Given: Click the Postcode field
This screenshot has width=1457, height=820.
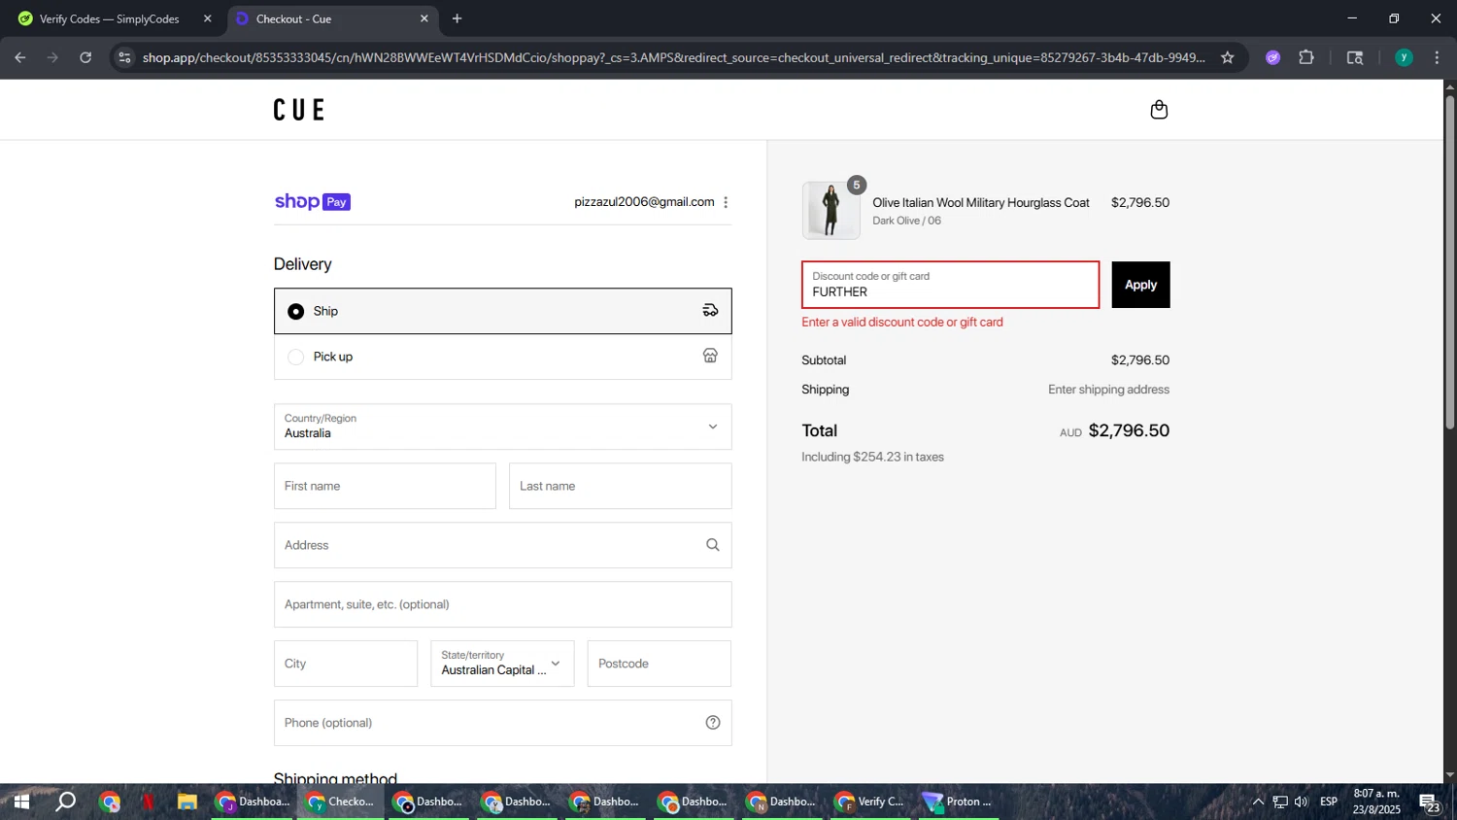Looking at the screenshot, I should pos(659,664).
